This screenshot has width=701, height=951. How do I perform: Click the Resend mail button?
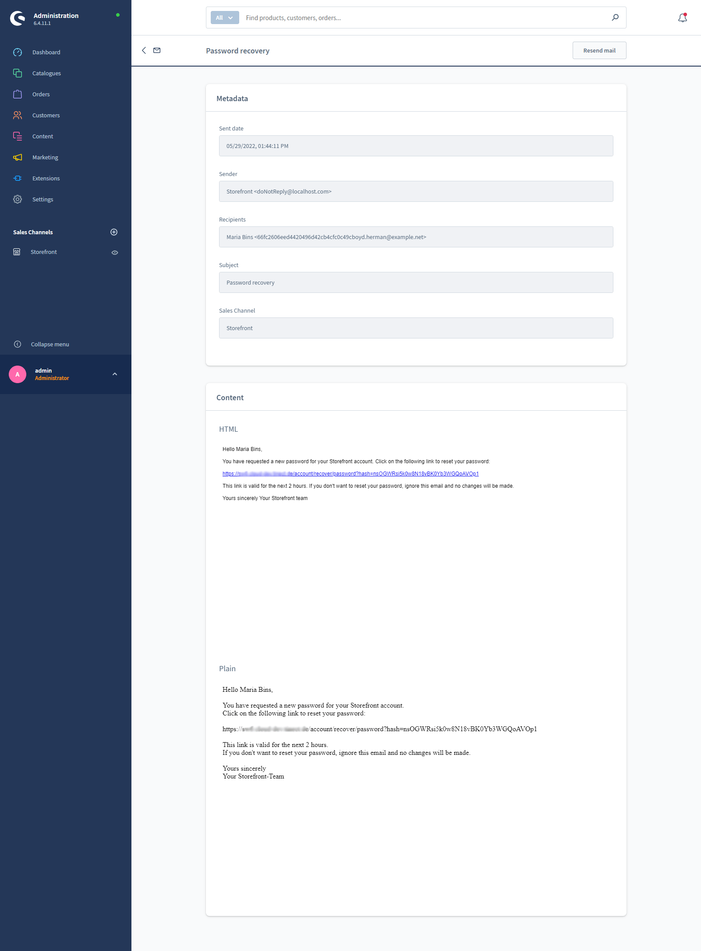coord(599,50)
